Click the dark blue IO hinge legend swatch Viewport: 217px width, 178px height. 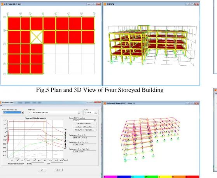124,177
